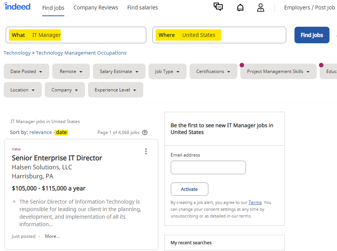337x251 pixels.
Task: Expand the Certifications filter
Action: pyautogui.click(x=213, y=71)
